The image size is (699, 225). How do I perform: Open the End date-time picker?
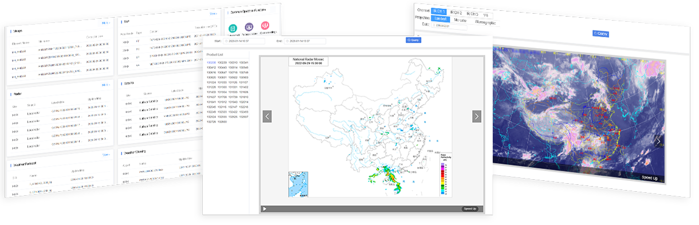304,41
